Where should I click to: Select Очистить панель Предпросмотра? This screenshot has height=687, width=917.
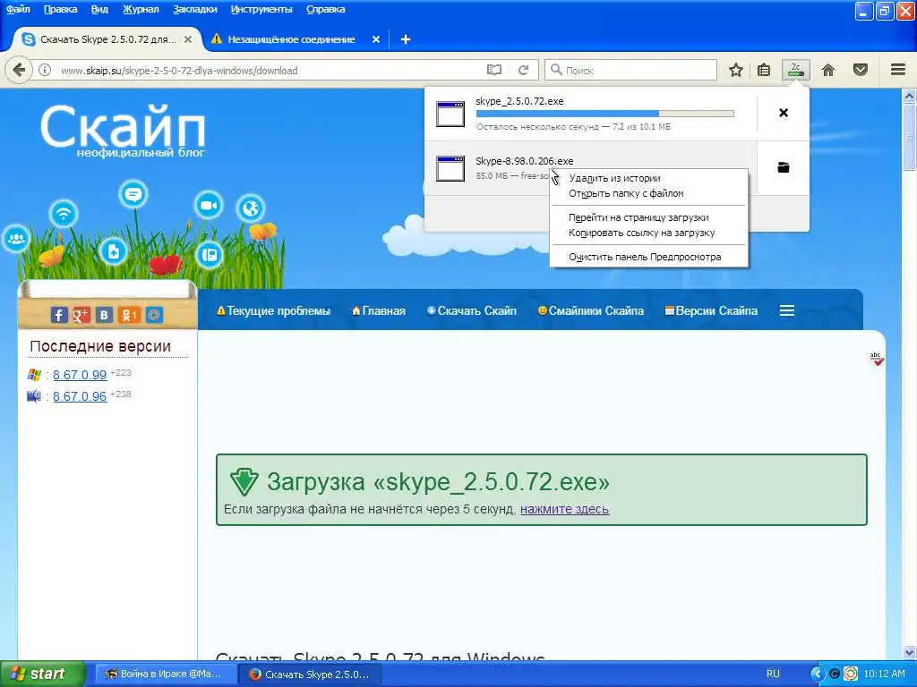click(x=649, y=257)
